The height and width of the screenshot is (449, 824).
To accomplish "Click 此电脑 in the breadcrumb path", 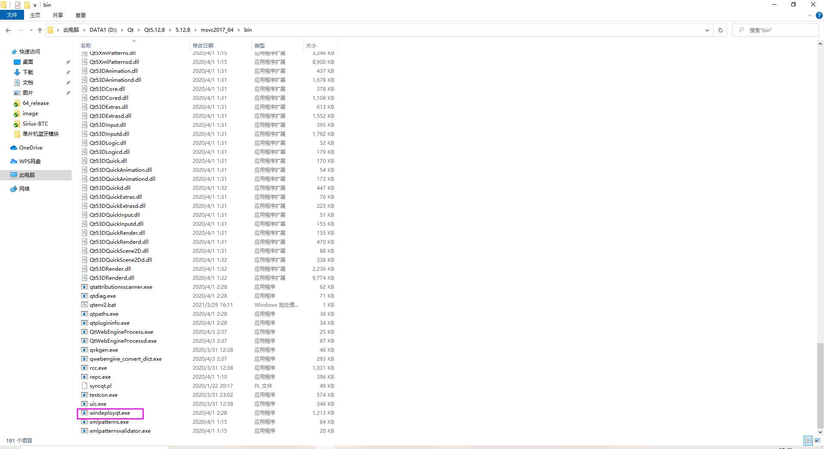I will click(71, 30).
